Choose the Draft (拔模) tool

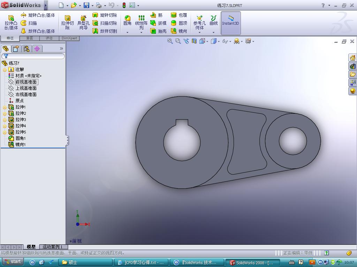(x=159, y=23)
